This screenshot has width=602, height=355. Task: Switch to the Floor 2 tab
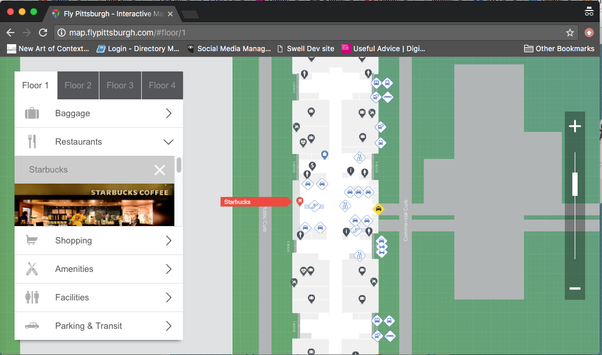tap(78, 85)
